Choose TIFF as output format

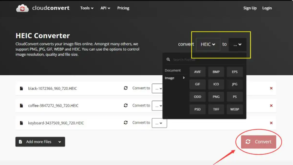(x=216, y=109)
